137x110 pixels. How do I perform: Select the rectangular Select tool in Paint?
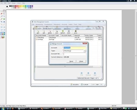4,11
